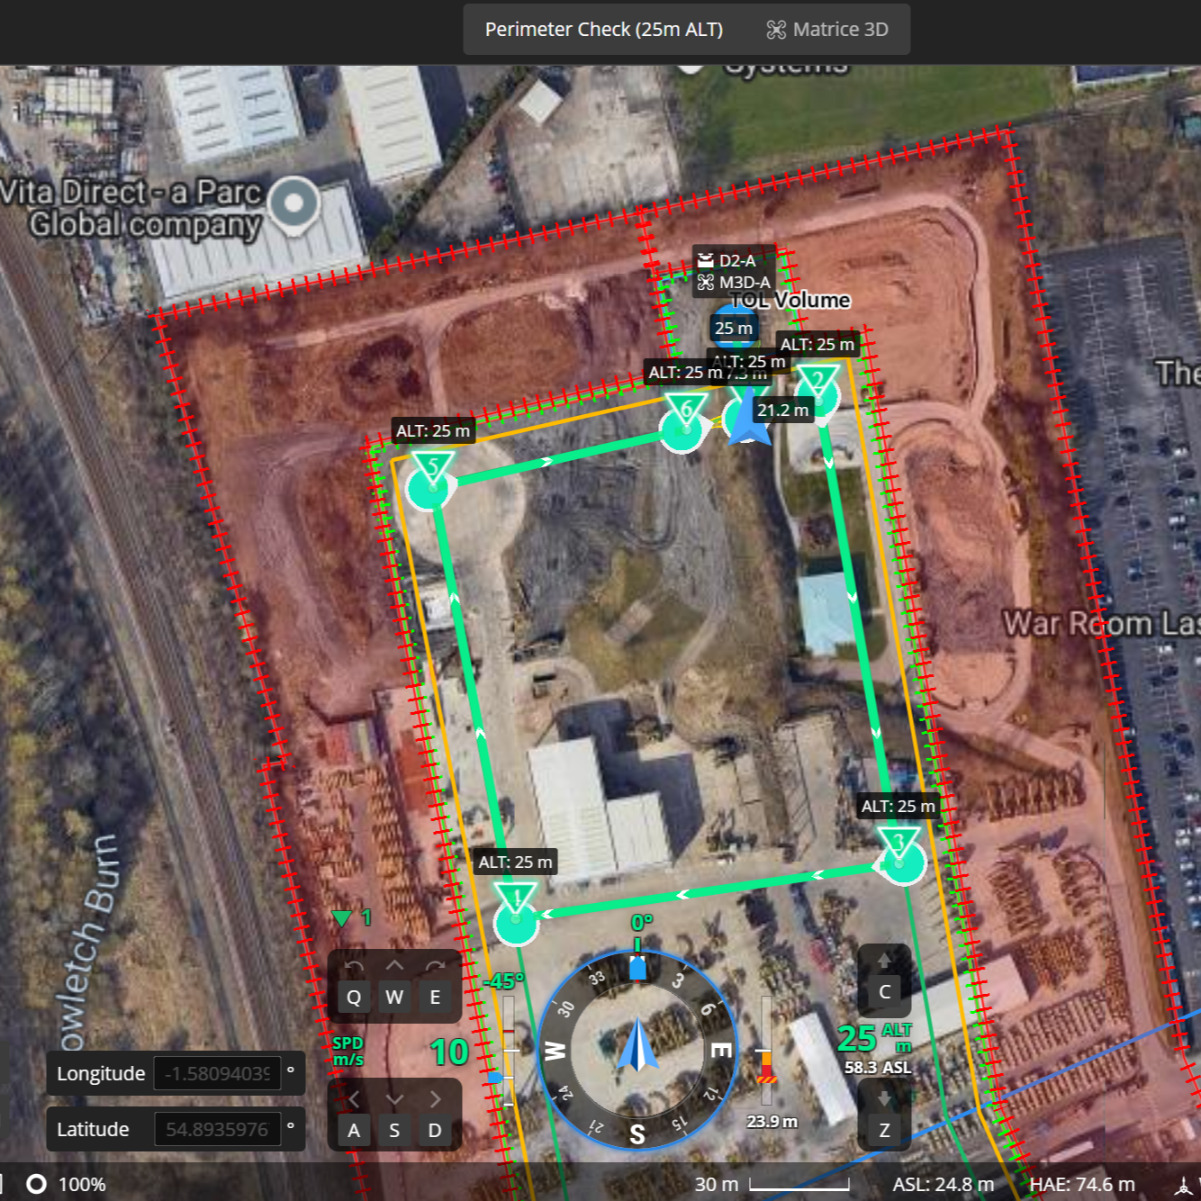Click the forward arrow icon above the W key
Viewport: 1201px width, 1201px height.
(393, 965)
